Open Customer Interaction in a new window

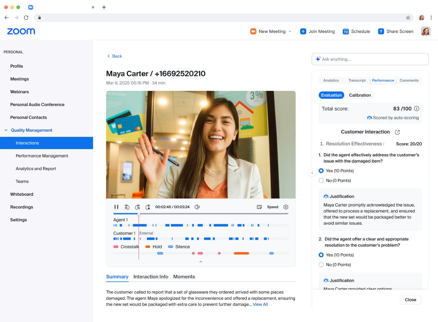(397, 132)
